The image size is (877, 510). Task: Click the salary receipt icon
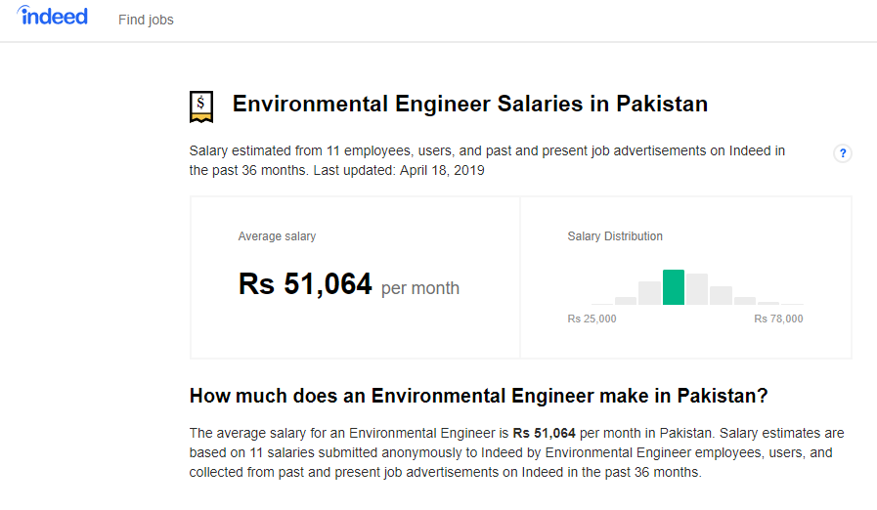pyautogui.click(x=201, y=106)
